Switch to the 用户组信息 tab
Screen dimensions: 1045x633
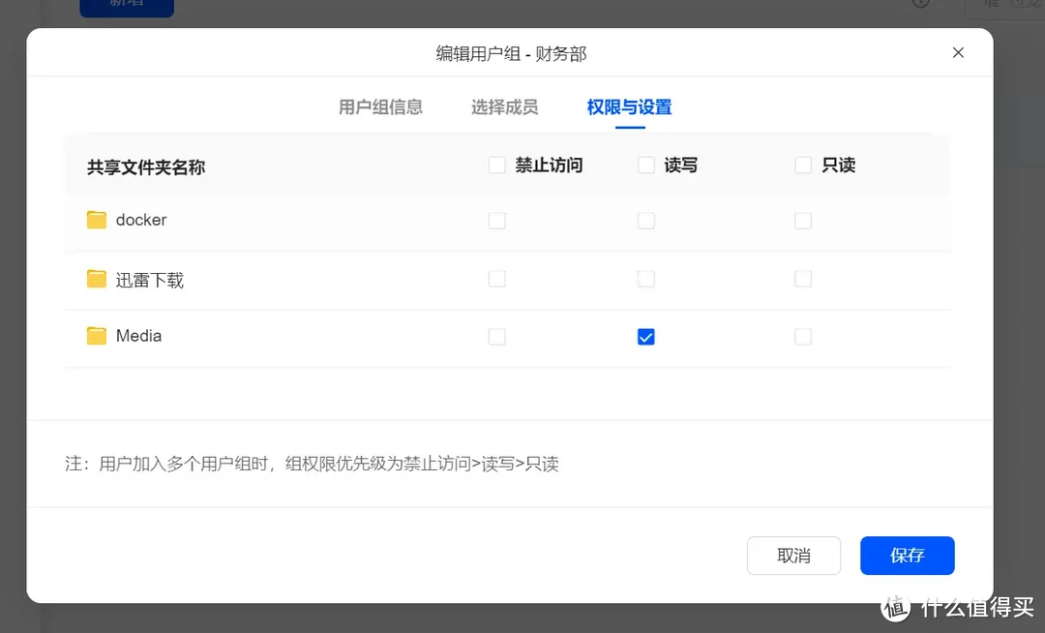381,107
